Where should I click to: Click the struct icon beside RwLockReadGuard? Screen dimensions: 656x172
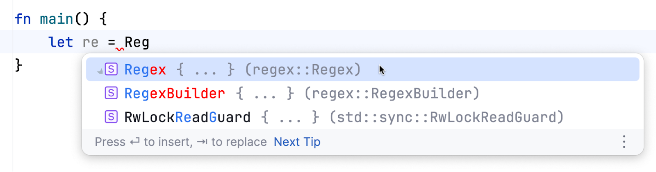[x=111, y=117]
